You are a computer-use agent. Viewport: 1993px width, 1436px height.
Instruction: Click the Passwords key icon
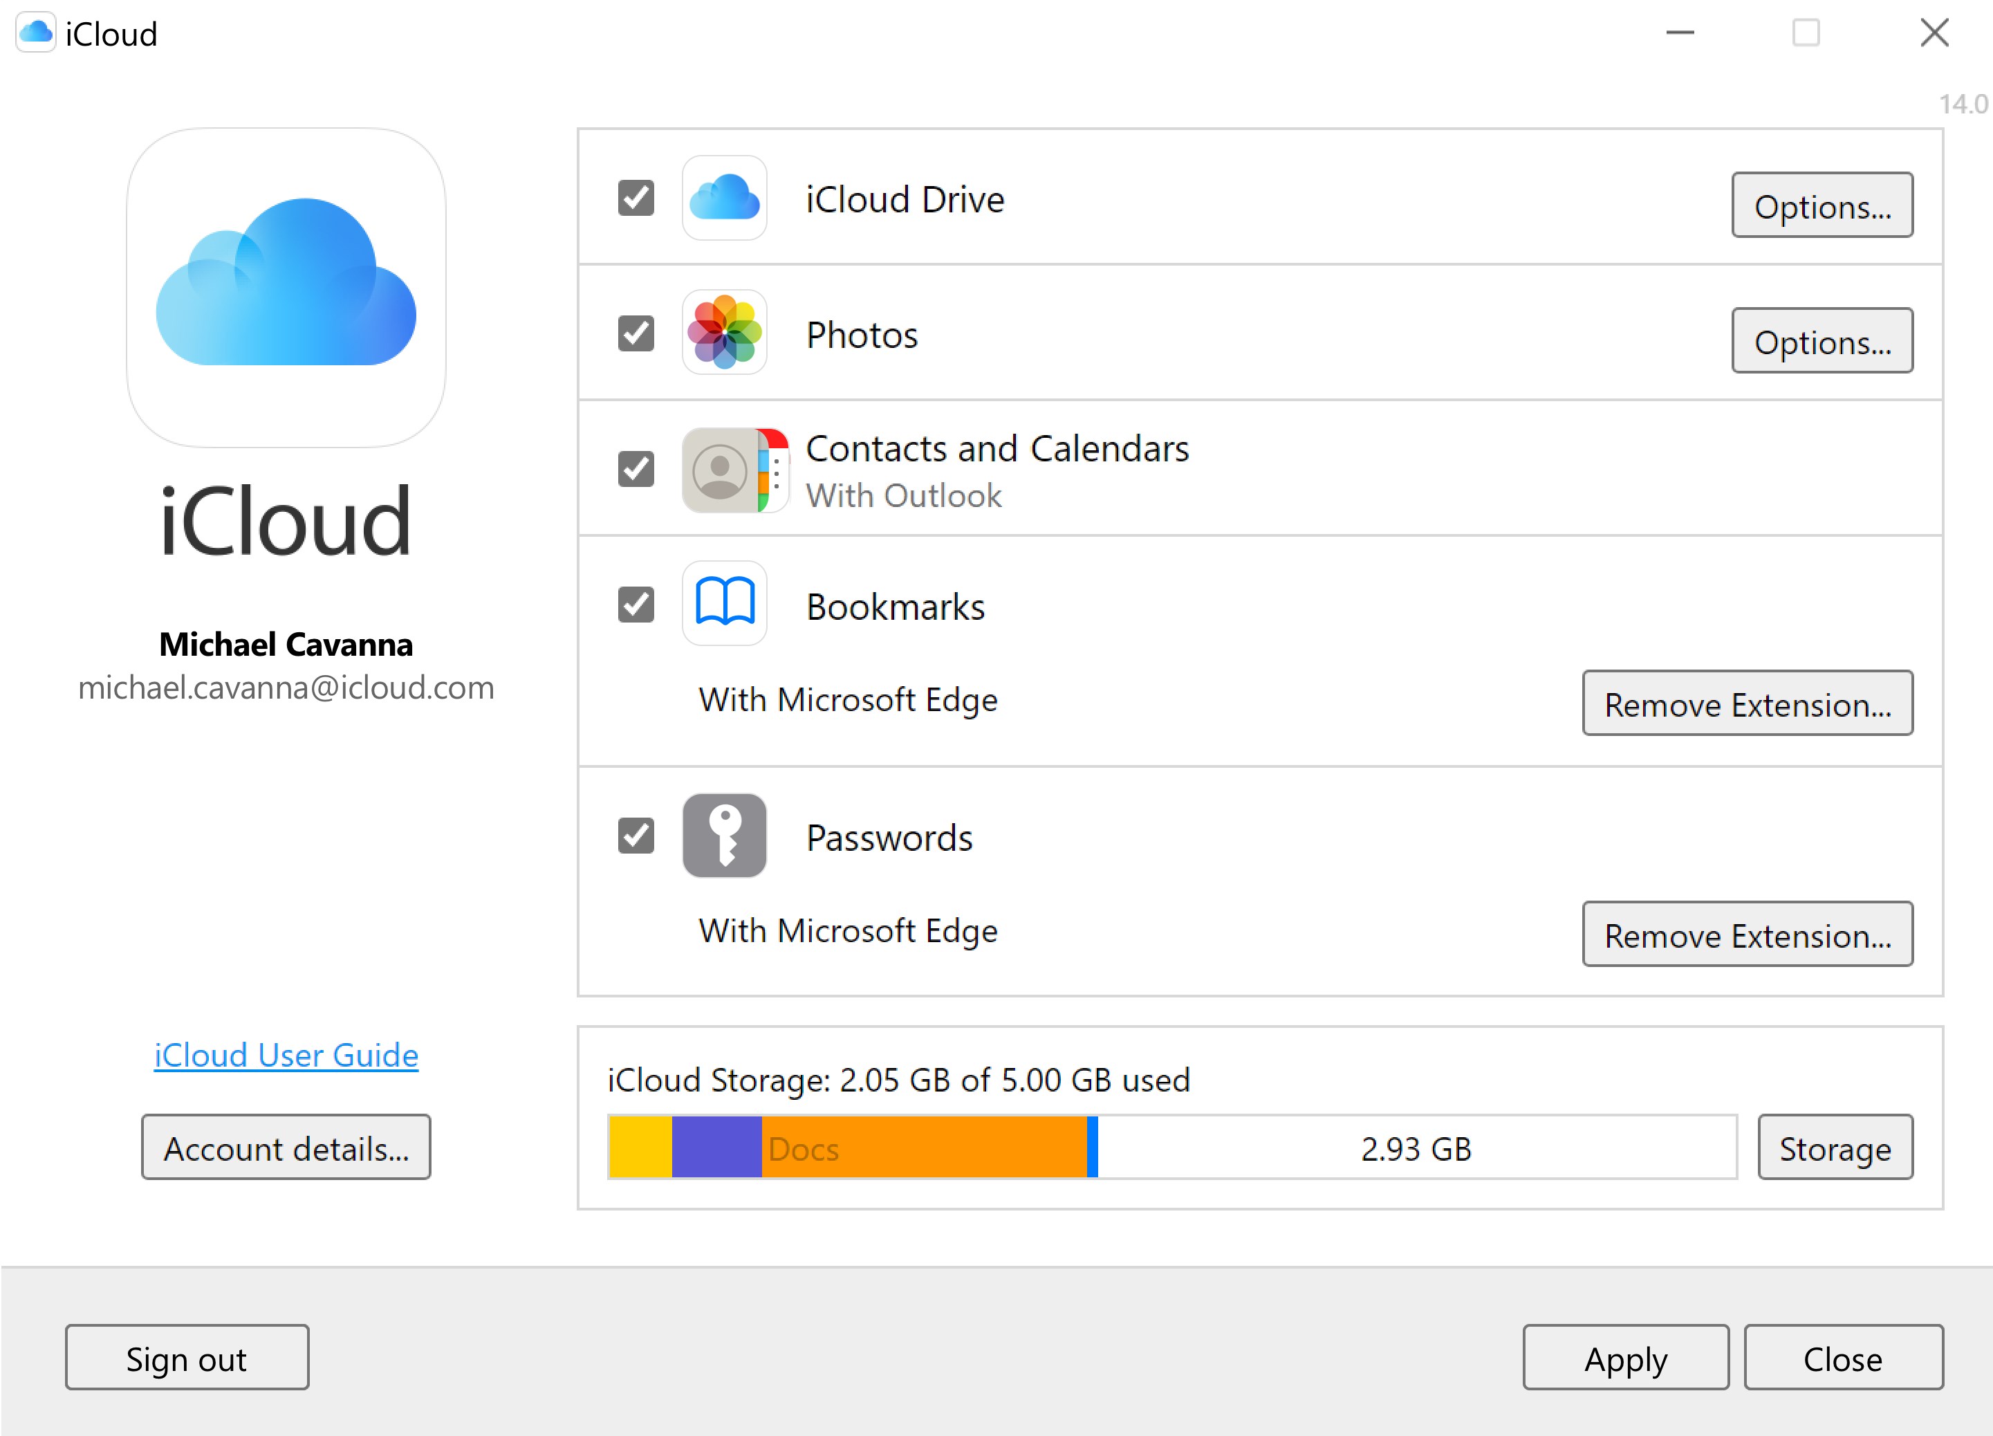[724, 836]
